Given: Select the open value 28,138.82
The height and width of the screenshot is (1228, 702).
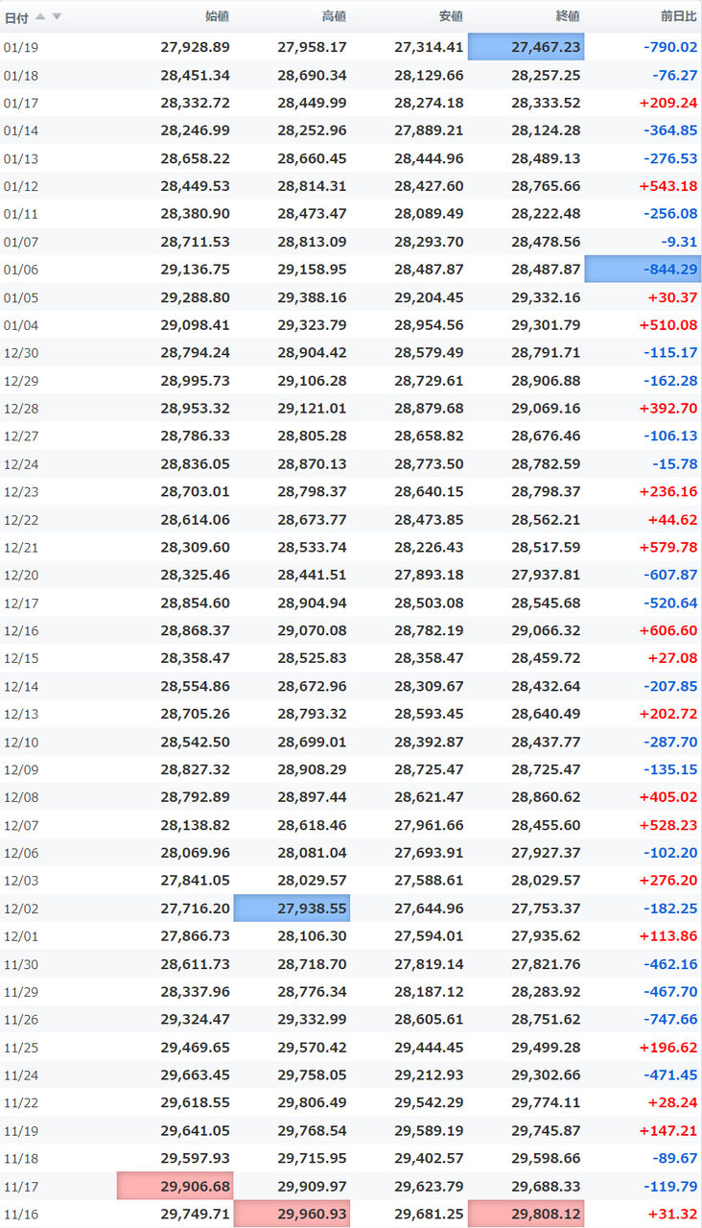Looking at the screenshot, I should click(196, 825).
